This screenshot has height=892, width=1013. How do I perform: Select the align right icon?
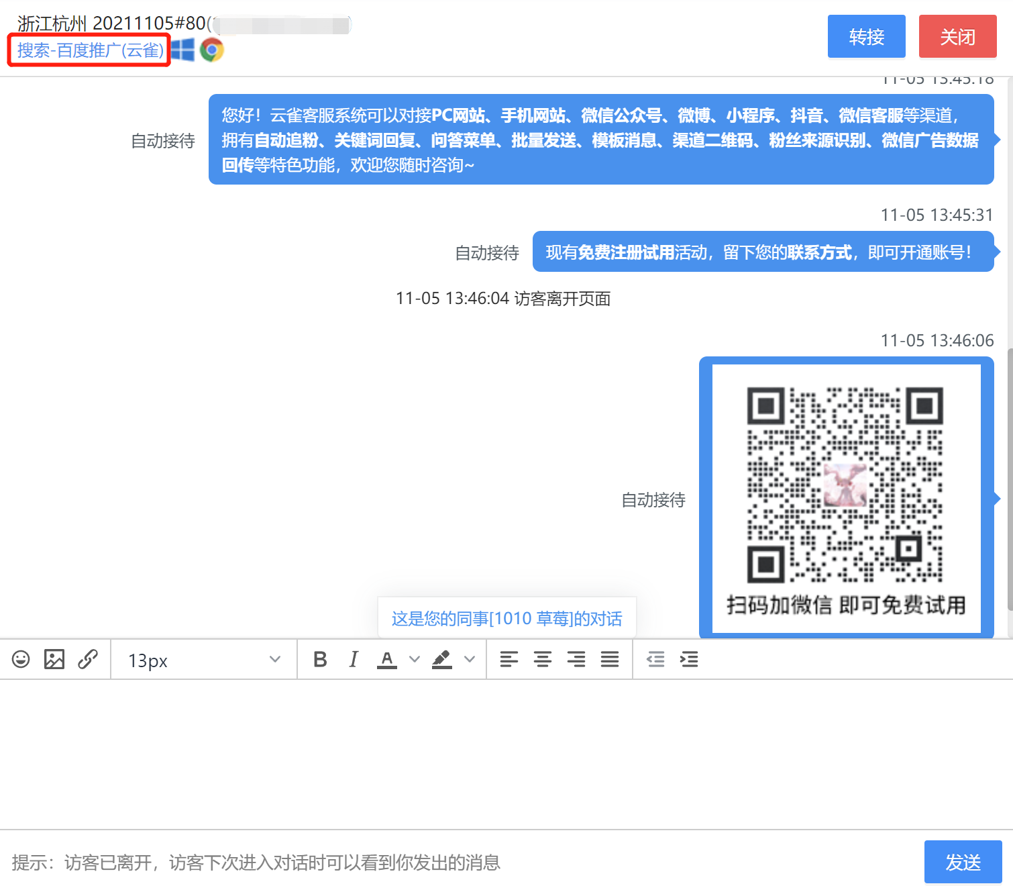(576, 659)
